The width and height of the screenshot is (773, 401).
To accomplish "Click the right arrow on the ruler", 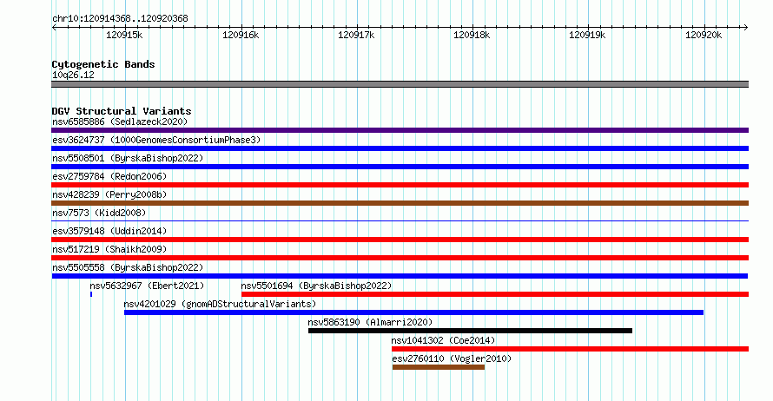I will [746, 28].
